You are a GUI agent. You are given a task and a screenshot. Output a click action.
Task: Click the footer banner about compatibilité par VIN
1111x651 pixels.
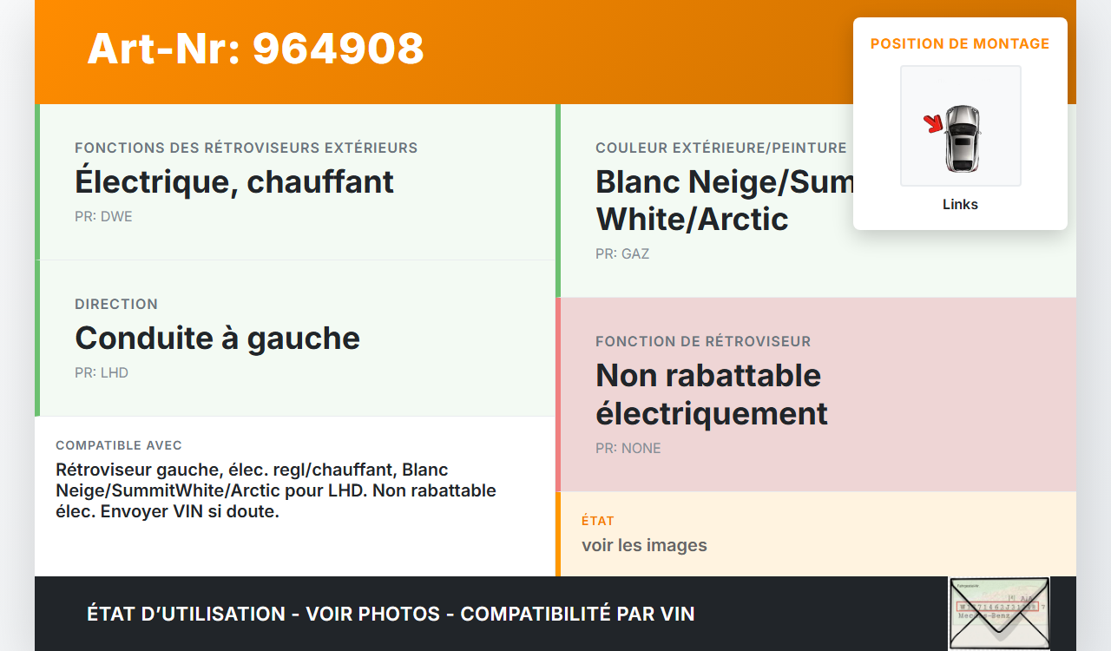pos(391,614)
